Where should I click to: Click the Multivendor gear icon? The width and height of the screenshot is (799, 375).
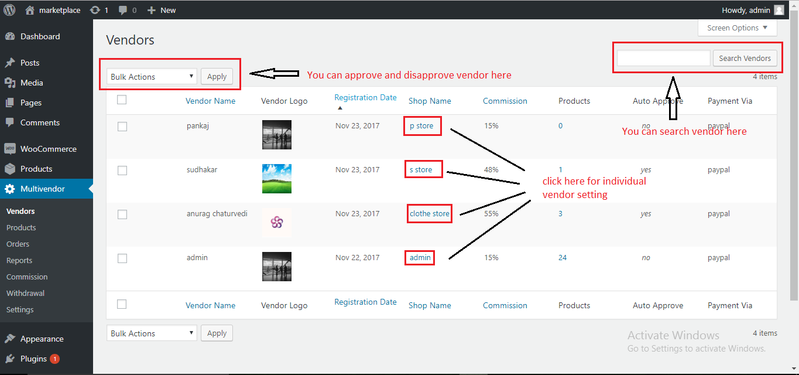click(x=10, y=189)
